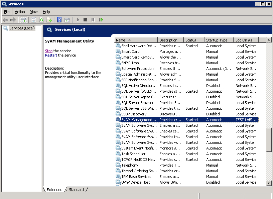Click the Stop the service link

[49, 51]
